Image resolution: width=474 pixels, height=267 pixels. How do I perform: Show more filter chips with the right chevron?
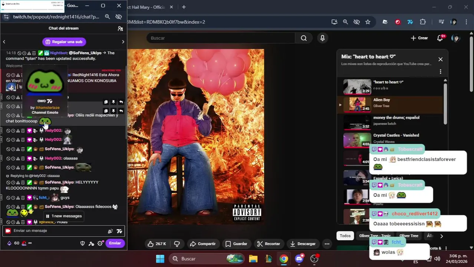coord(441,236)
